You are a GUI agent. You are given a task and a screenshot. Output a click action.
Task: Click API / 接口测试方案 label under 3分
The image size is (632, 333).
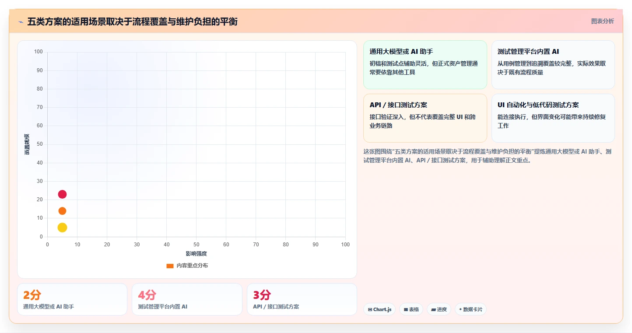click(276, 307)
